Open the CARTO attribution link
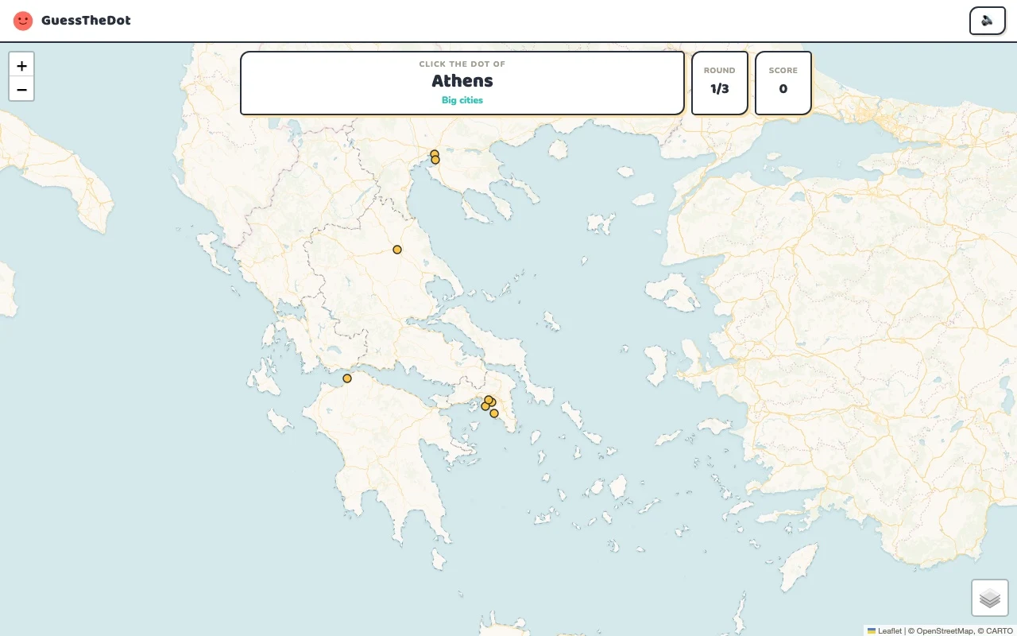 [x=1000, y=630]
